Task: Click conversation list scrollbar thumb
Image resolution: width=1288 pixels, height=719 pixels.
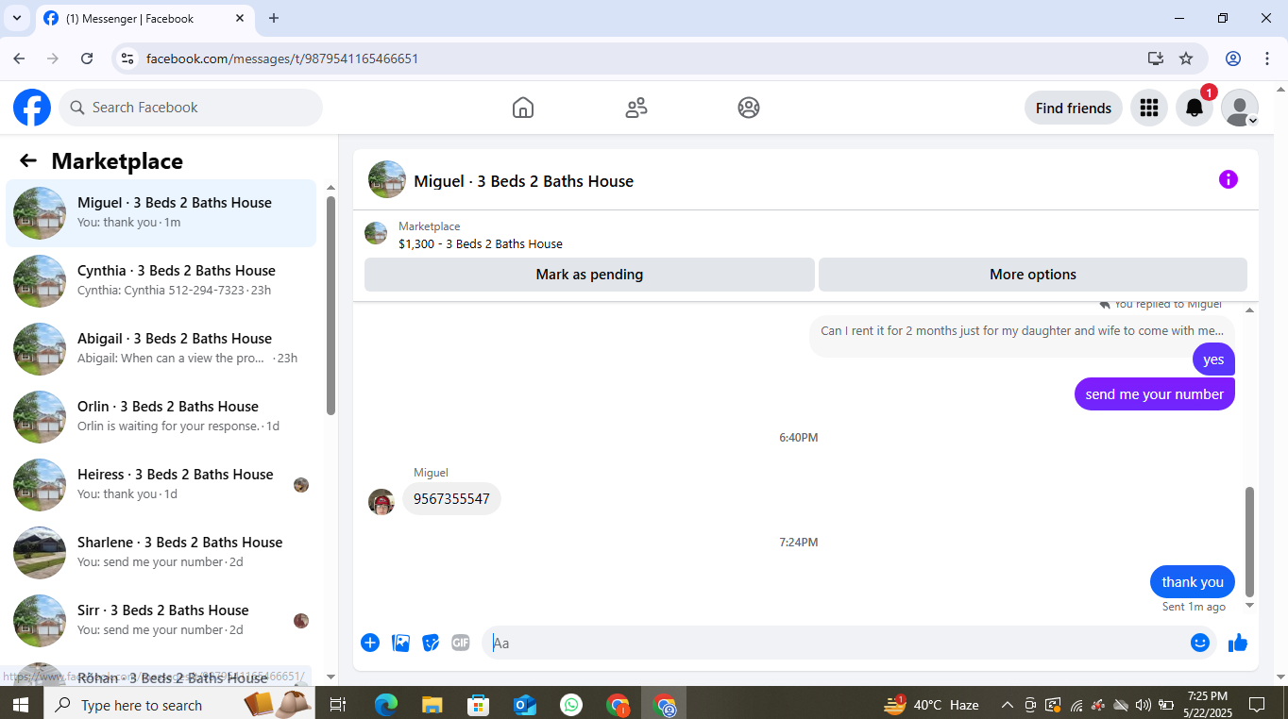Action: (x=330, y=304)
